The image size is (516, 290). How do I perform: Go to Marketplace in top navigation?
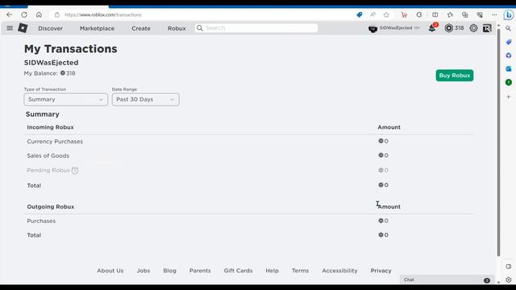coord(97,29)
